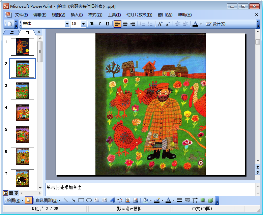Open Shadow Style options
The width and height of the screenshot is (263, 215).
tap(203, 200)
